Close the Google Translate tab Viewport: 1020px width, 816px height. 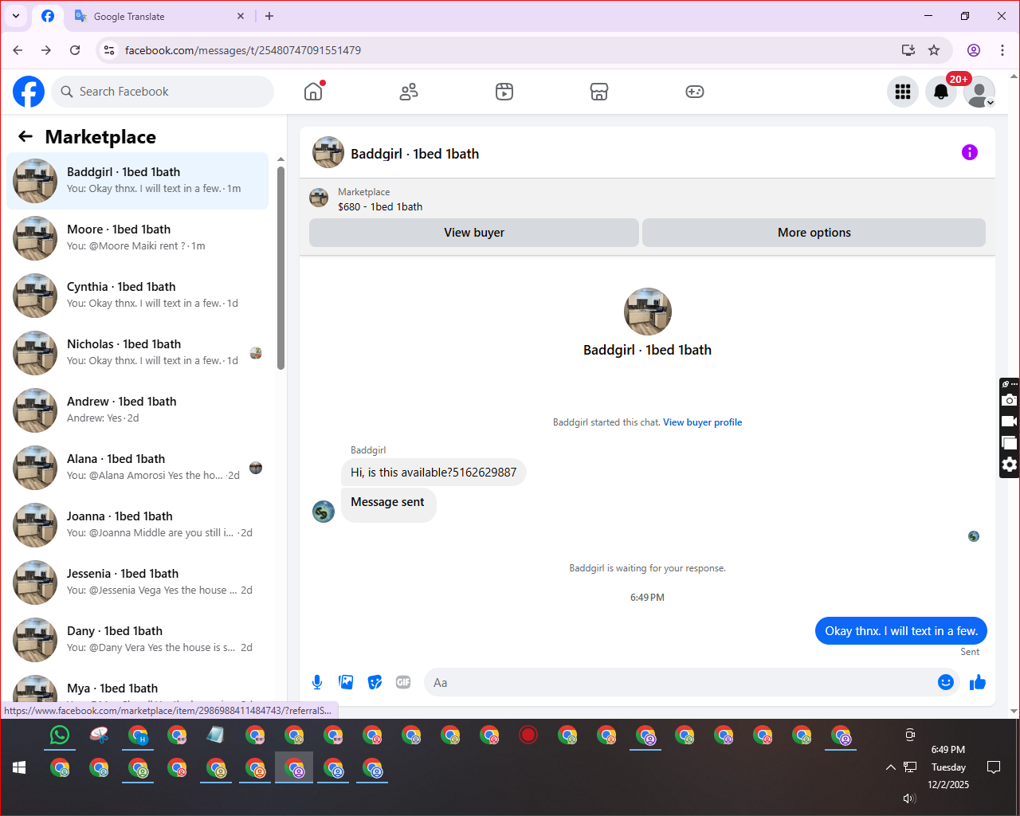point(241,16)
